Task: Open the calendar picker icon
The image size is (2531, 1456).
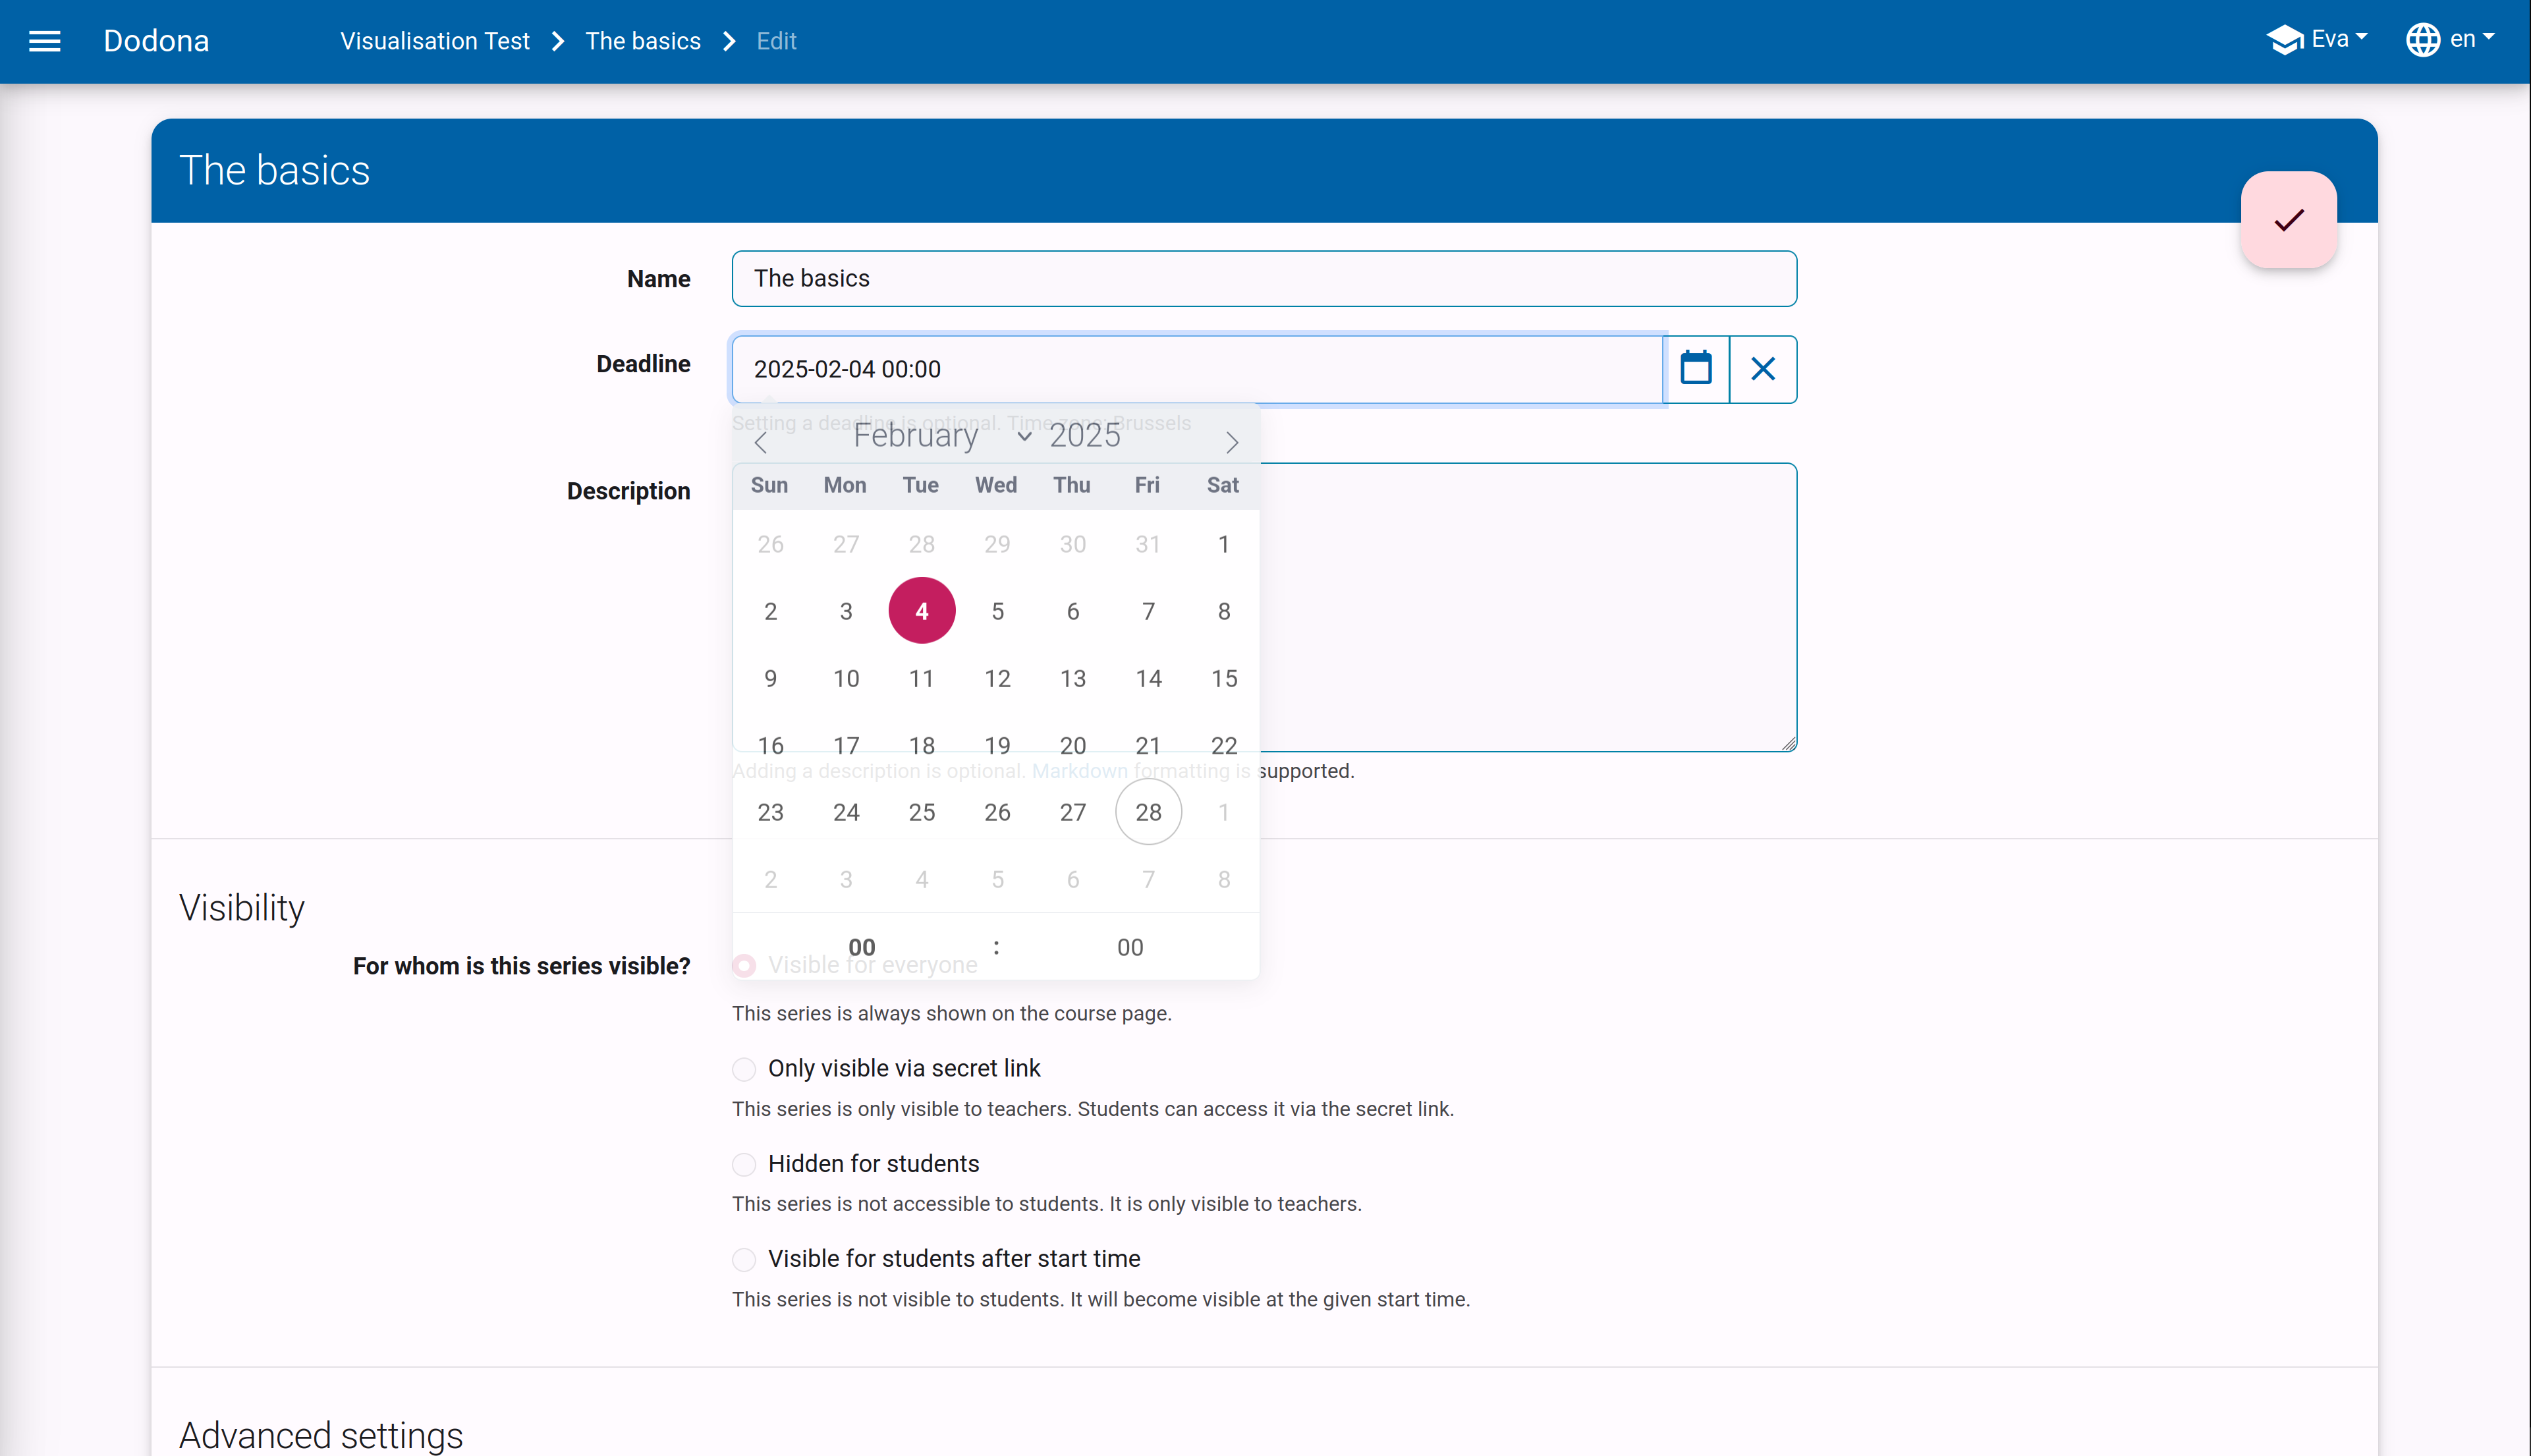Action: tap(1695, 369)
